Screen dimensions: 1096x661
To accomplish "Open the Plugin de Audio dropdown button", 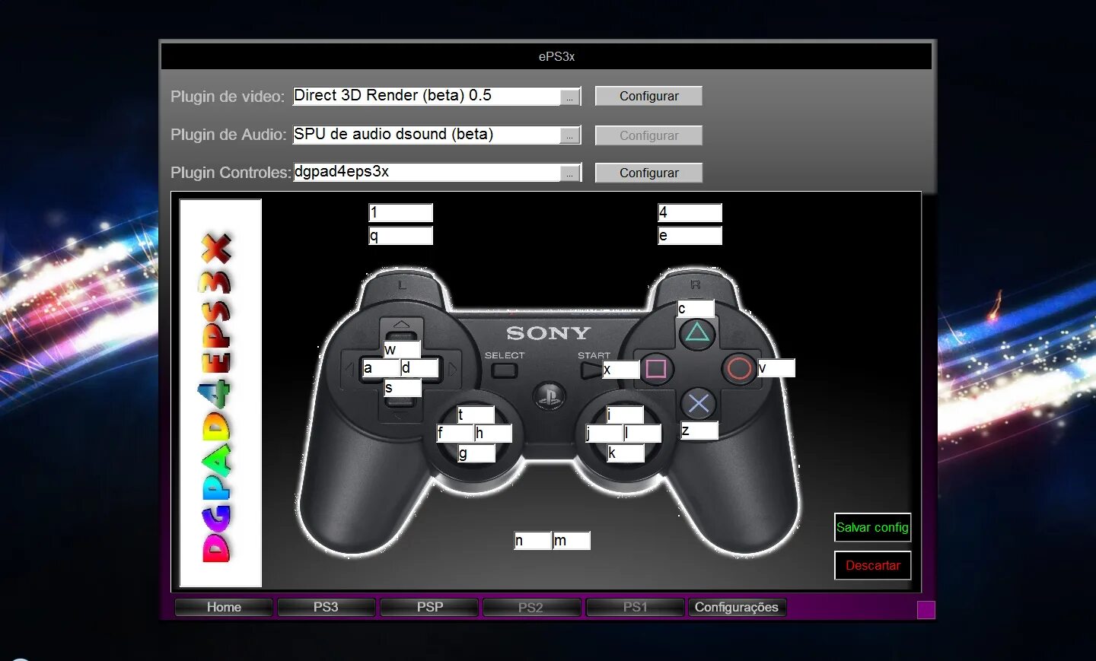I will 570,135.
